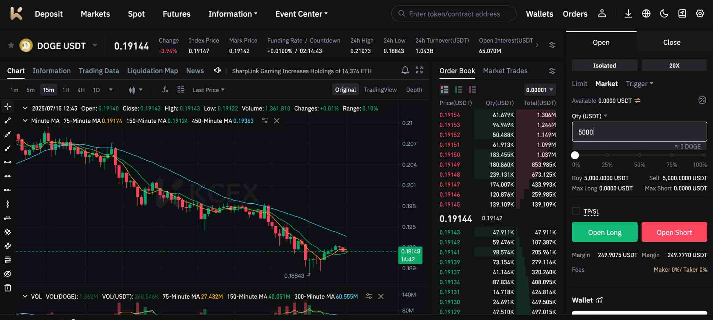The height and width of the screenshot is (320, 713).
Task: Select the 20X leverage setting
Action: point(674,65)
